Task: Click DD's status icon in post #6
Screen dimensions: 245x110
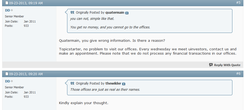Action: pyautogui.click(x=12, y=81)
